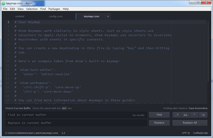Viewport: 213px width, 138px height.
Task: Open the Help menu
Action: point(66,9)
